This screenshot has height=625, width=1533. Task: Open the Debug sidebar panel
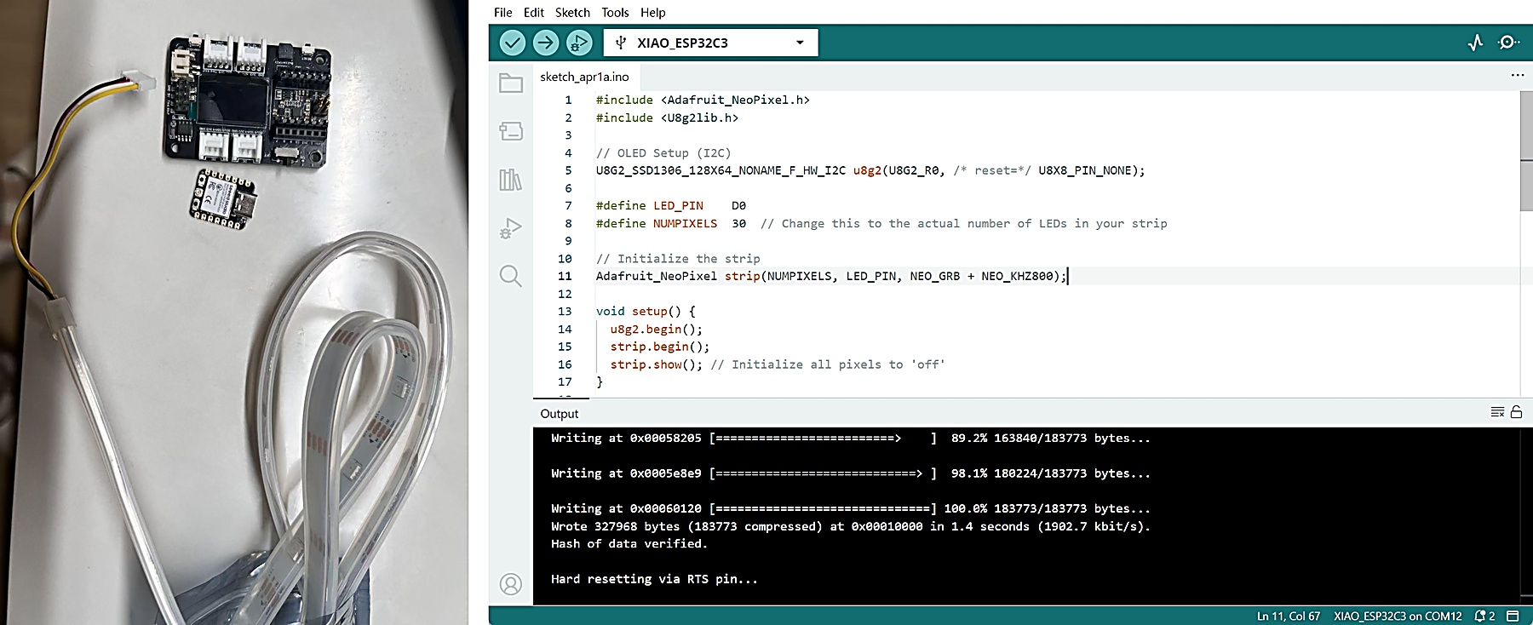point(511,228)
